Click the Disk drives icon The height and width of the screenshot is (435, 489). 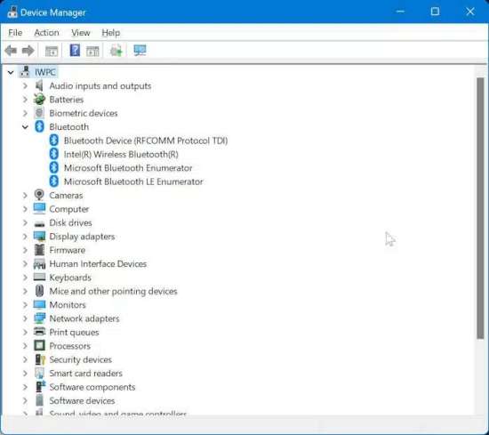tap(39, 223)
